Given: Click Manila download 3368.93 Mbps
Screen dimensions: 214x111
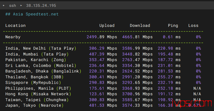Looking at the screenshot, I should pos(137,88).
